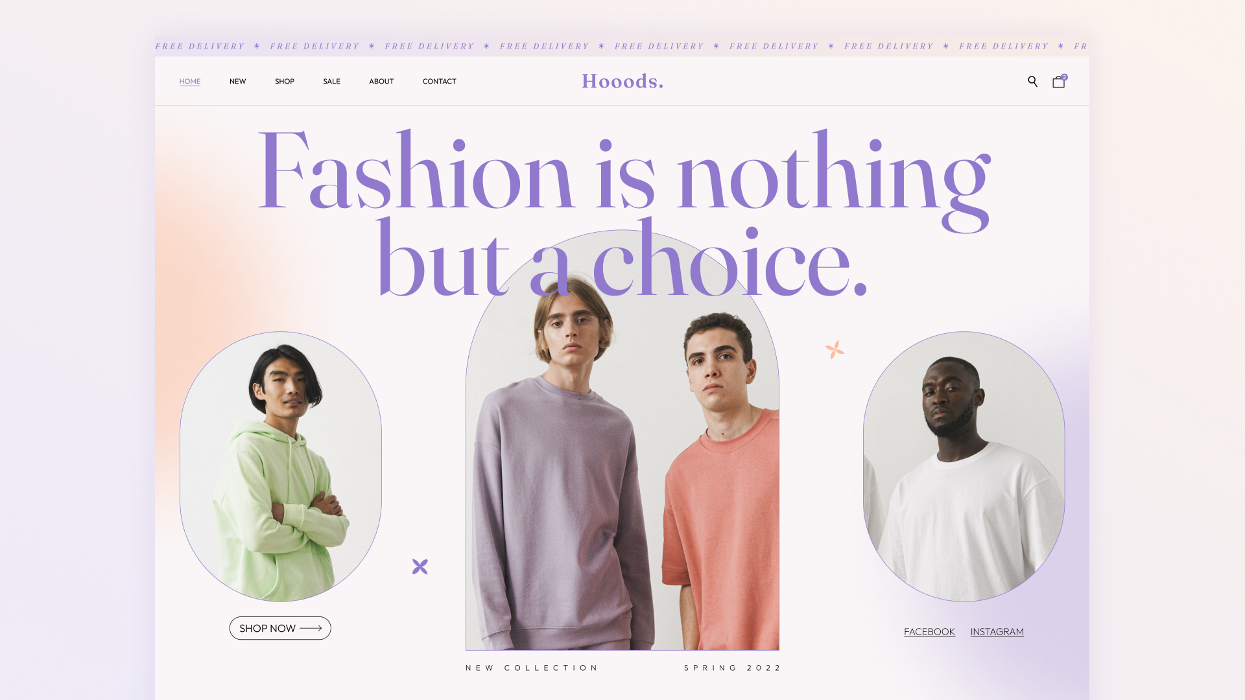The height and width of the screenshot is (700, 1245).
Task: Open the ABOUT menu item
Action: (381, 82)
